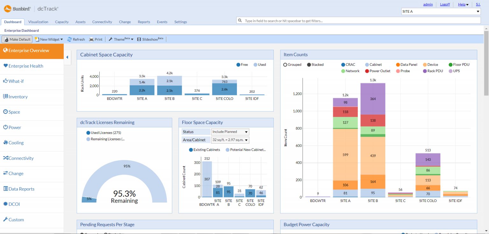Select the Grouped radio option
The image size is (489, 234).
(x=285, y=65)
